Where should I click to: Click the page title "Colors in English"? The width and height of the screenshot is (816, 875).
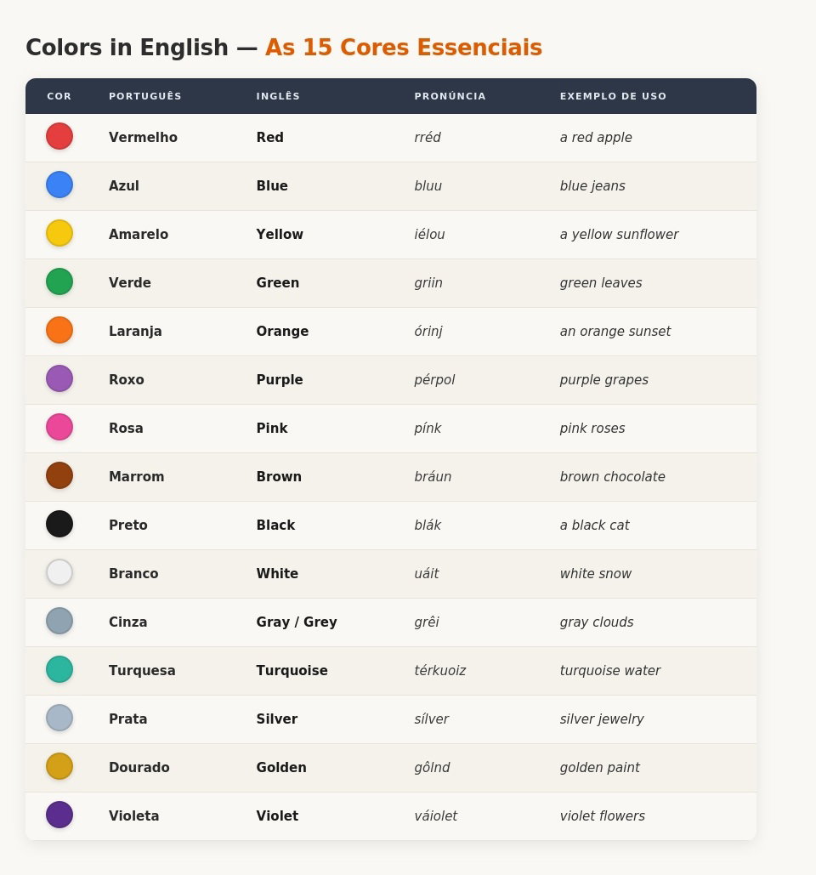(x=127, y=48)
